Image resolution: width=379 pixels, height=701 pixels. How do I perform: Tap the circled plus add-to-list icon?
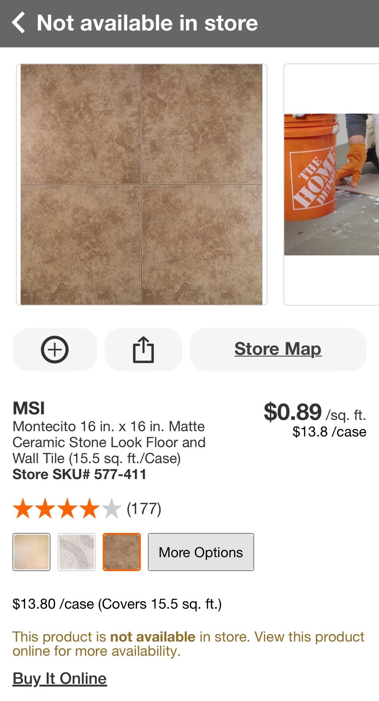(x=55, y=349)
